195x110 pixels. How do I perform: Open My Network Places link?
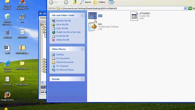[65, 70]
